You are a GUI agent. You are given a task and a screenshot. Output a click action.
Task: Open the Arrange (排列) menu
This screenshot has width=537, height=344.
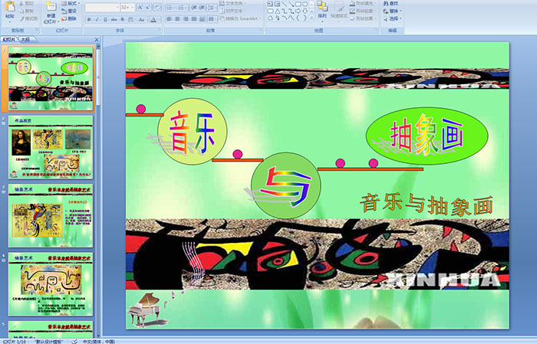pyautogui.click(x=322, y=10)
